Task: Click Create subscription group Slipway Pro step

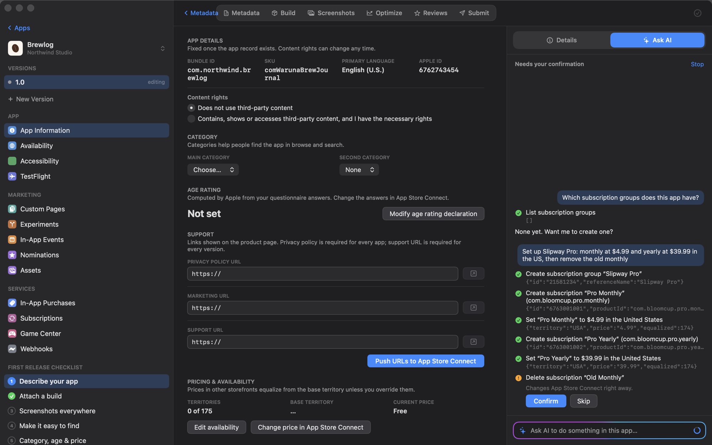Action: tap(583, 274)
